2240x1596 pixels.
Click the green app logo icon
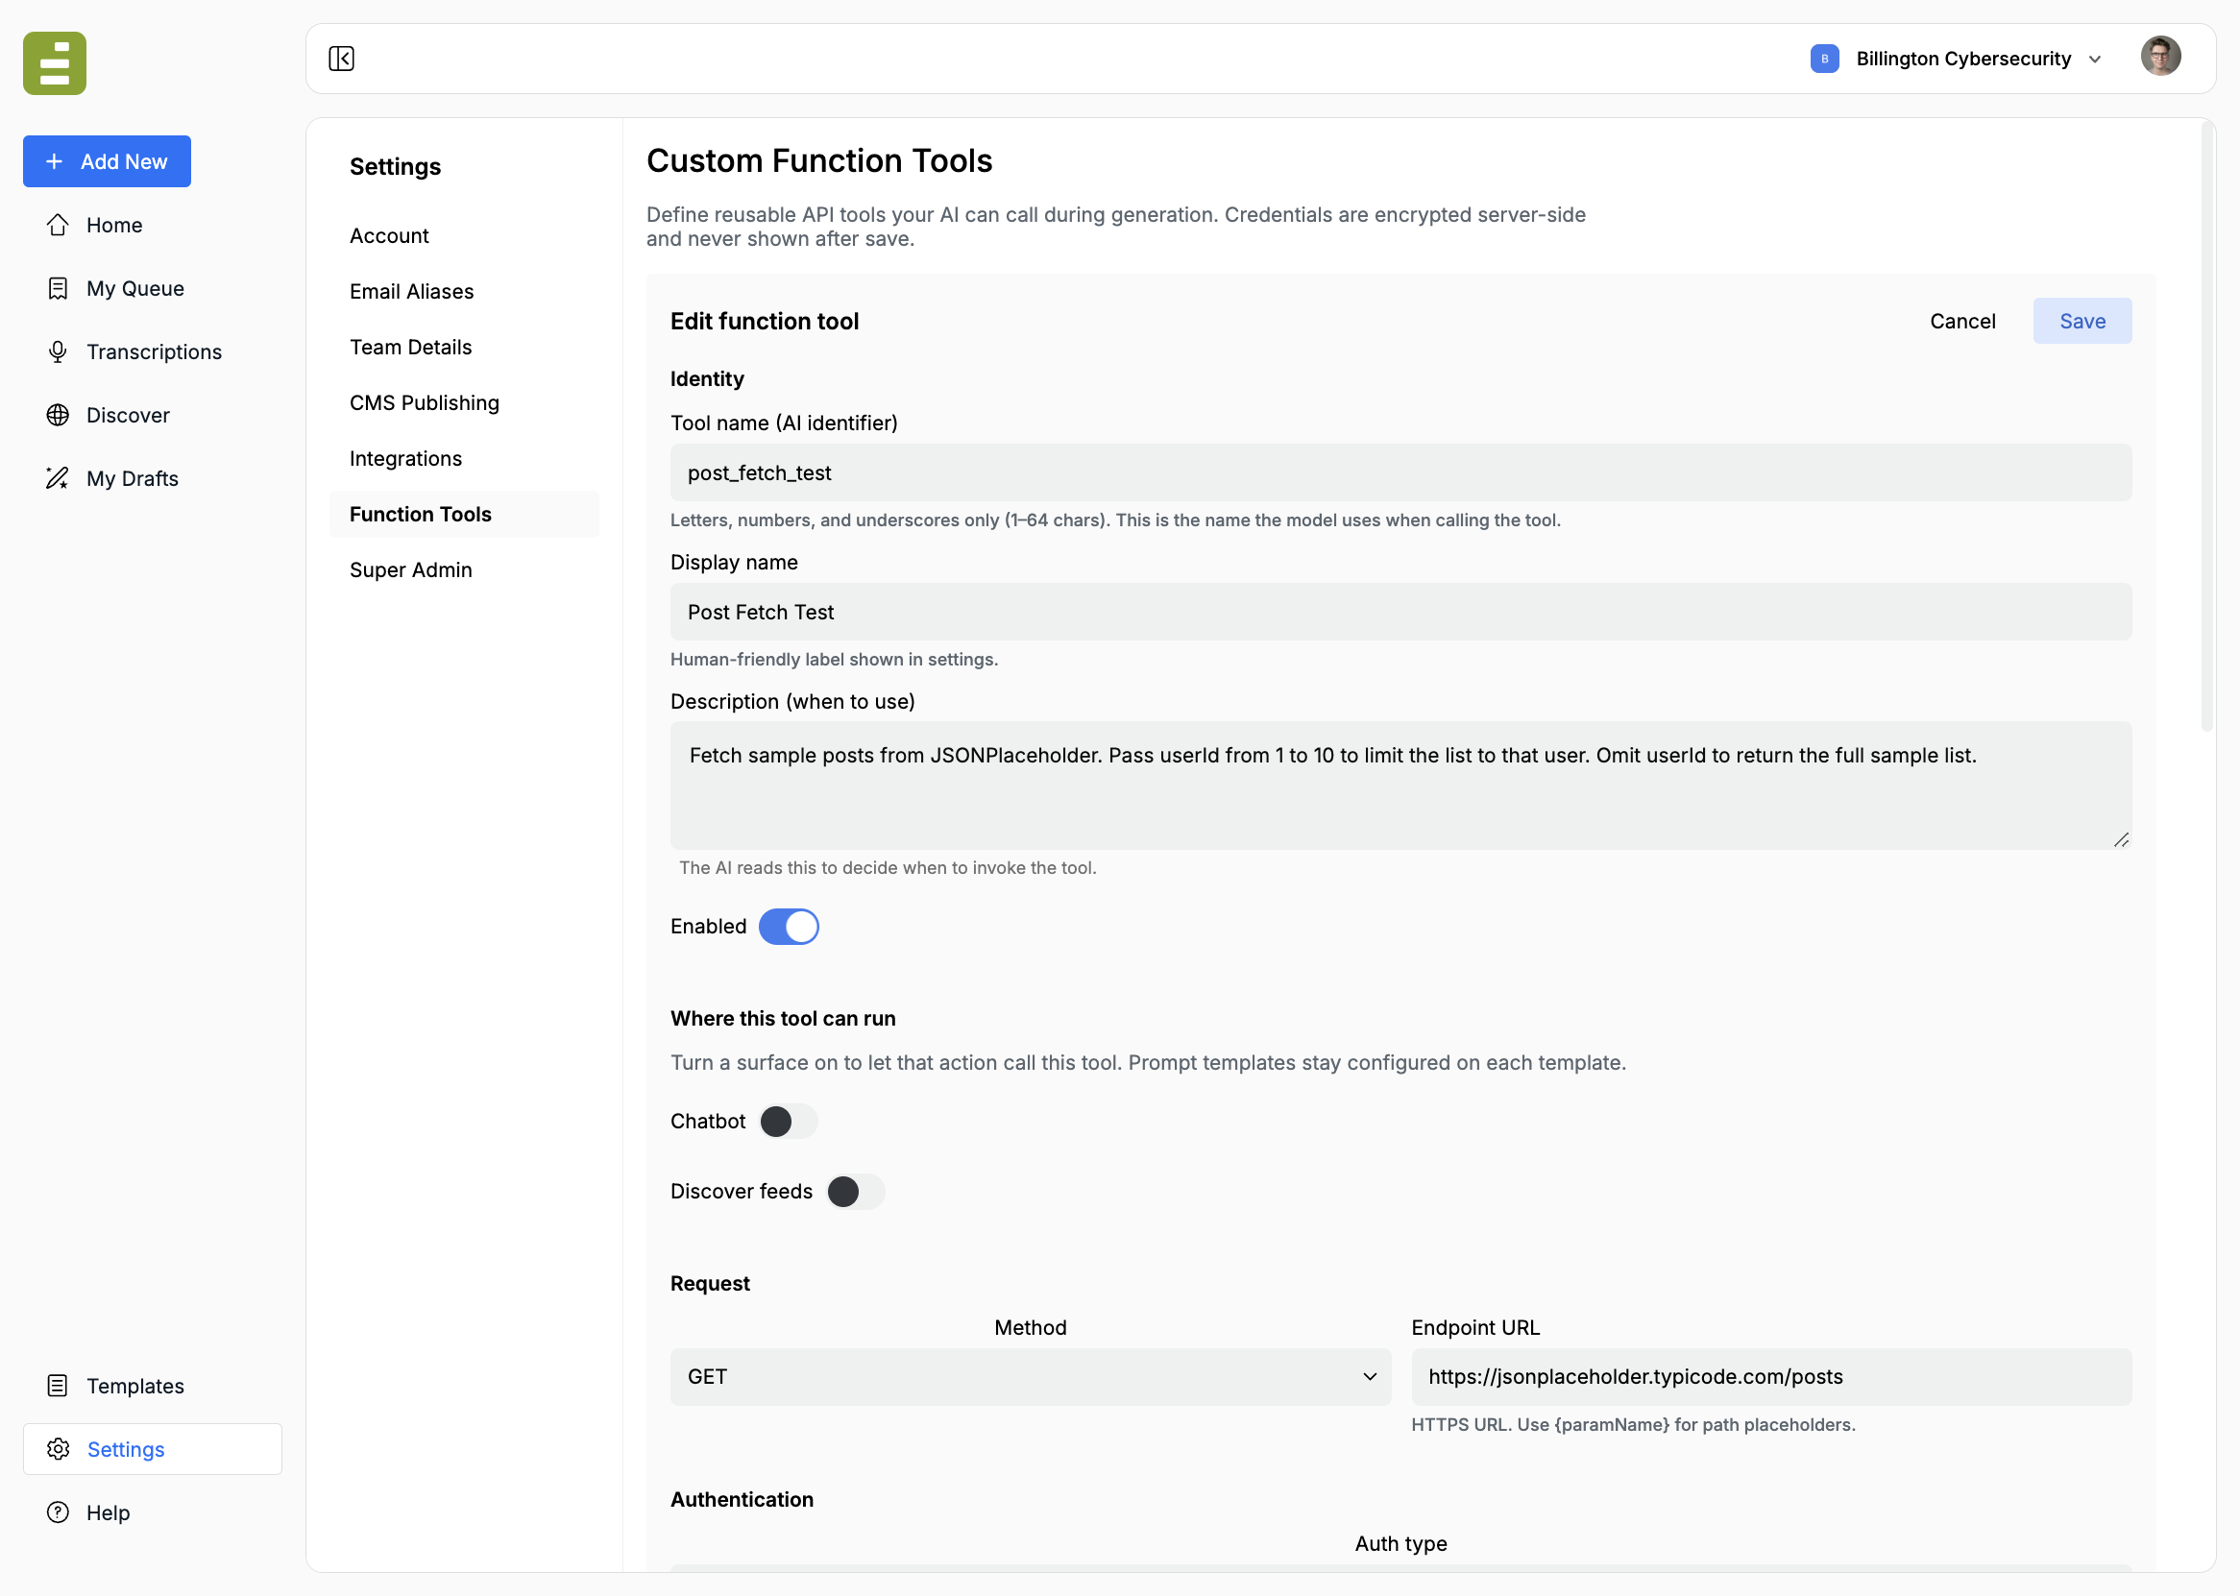click(54, 62)
